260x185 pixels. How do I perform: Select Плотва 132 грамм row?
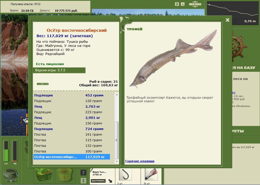coord(71,146)
